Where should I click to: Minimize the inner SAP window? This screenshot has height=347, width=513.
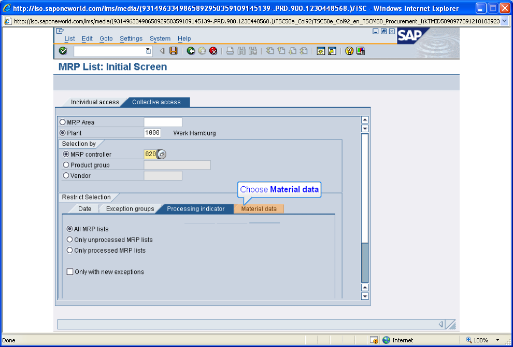pyautogui.click(x=376, y=32)
